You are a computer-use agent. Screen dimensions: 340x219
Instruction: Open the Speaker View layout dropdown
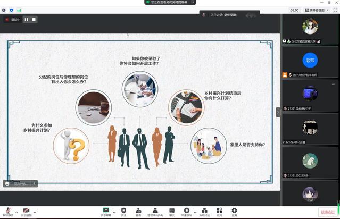(318, 10)
